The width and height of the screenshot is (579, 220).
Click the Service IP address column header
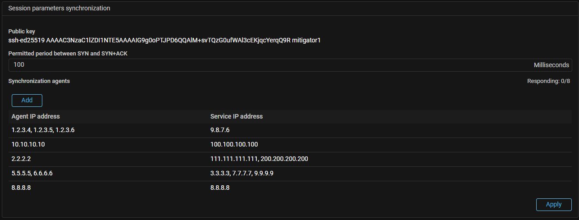[x=237, y=116]
